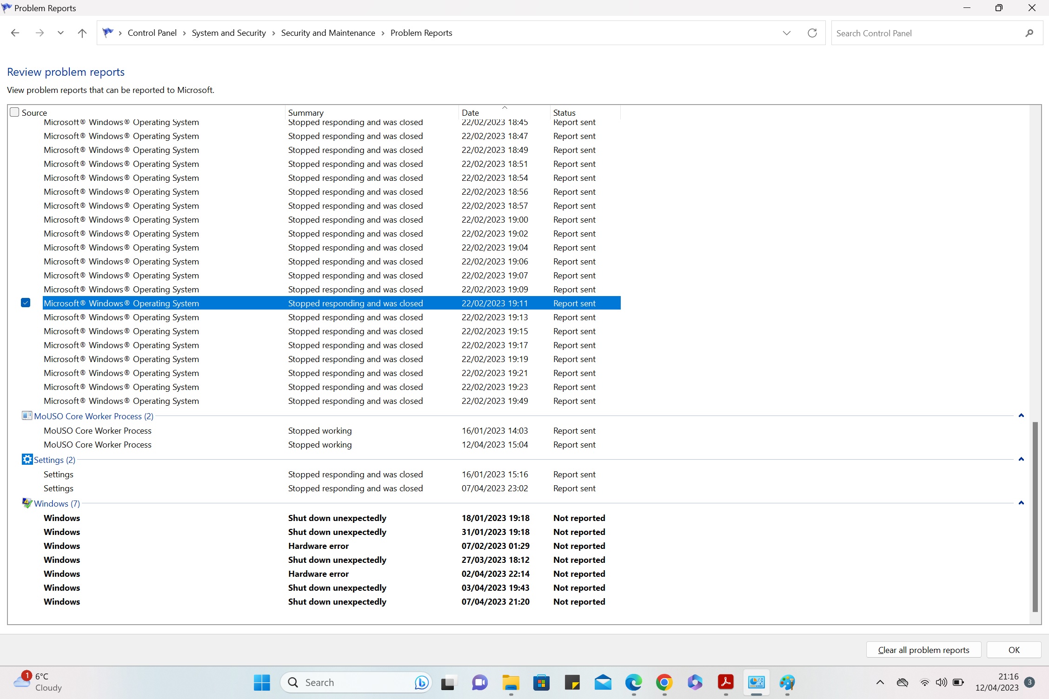The image size is (1049, 699).
Task: Click the MoUSO Core Worker Process group icon
Action: 27,415
